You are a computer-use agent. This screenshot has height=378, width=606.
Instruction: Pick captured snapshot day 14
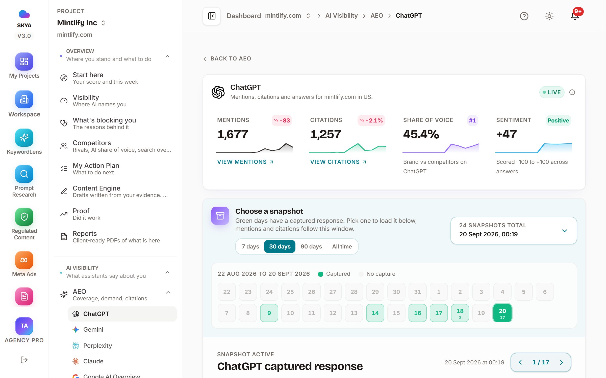(375, 313)
